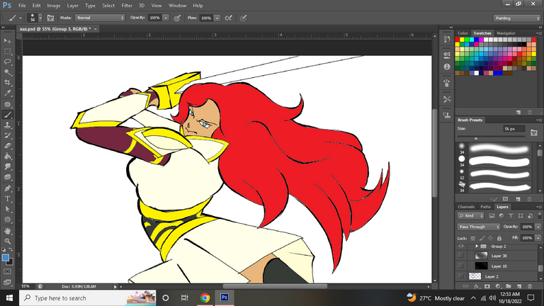Select the Crop tool

pos(7,83)
